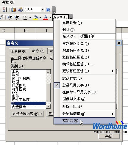Click 指定宏(M)... menu entry

85,121
